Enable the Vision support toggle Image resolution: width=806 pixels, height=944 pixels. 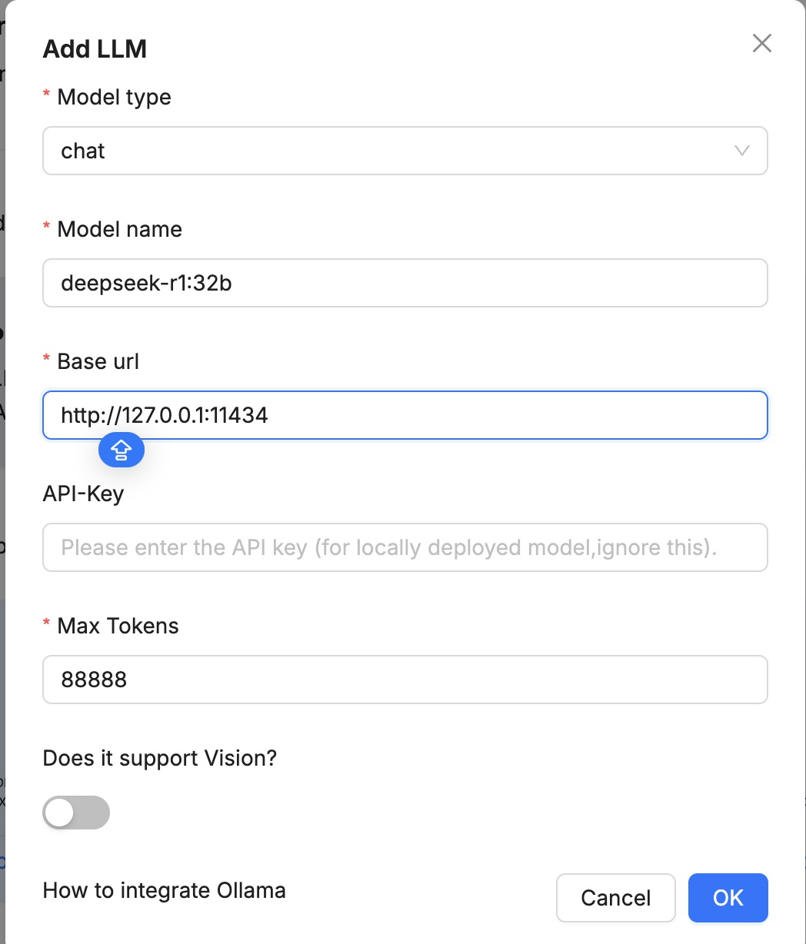[76, 813]
